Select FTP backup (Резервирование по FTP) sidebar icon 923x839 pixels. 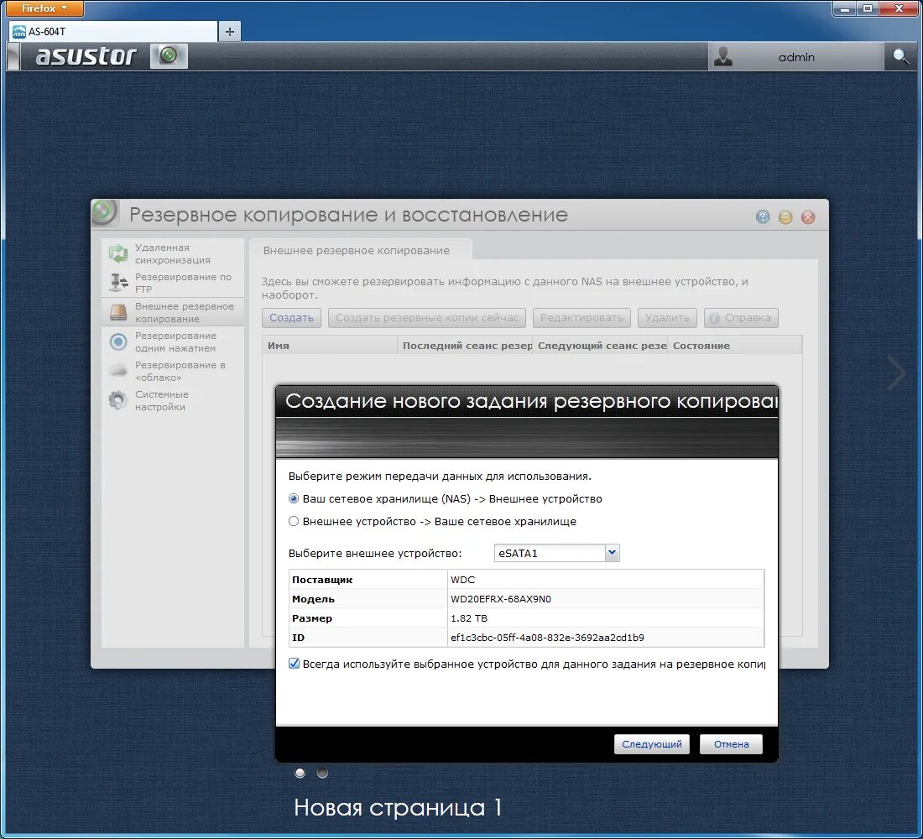click(x=118, y=283)
